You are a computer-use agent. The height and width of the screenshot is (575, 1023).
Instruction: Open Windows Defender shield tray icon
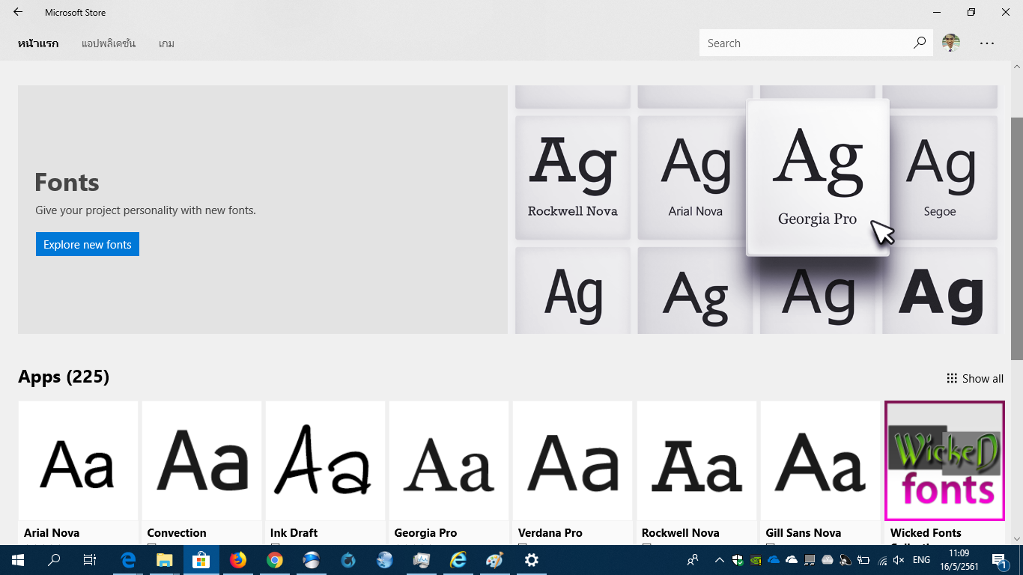coord(738,559)
